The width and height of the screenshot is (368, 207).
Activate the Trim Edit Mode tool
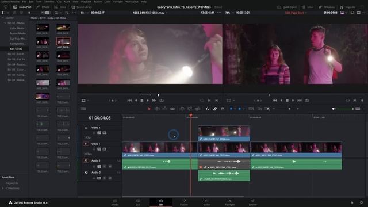point(157,109)
